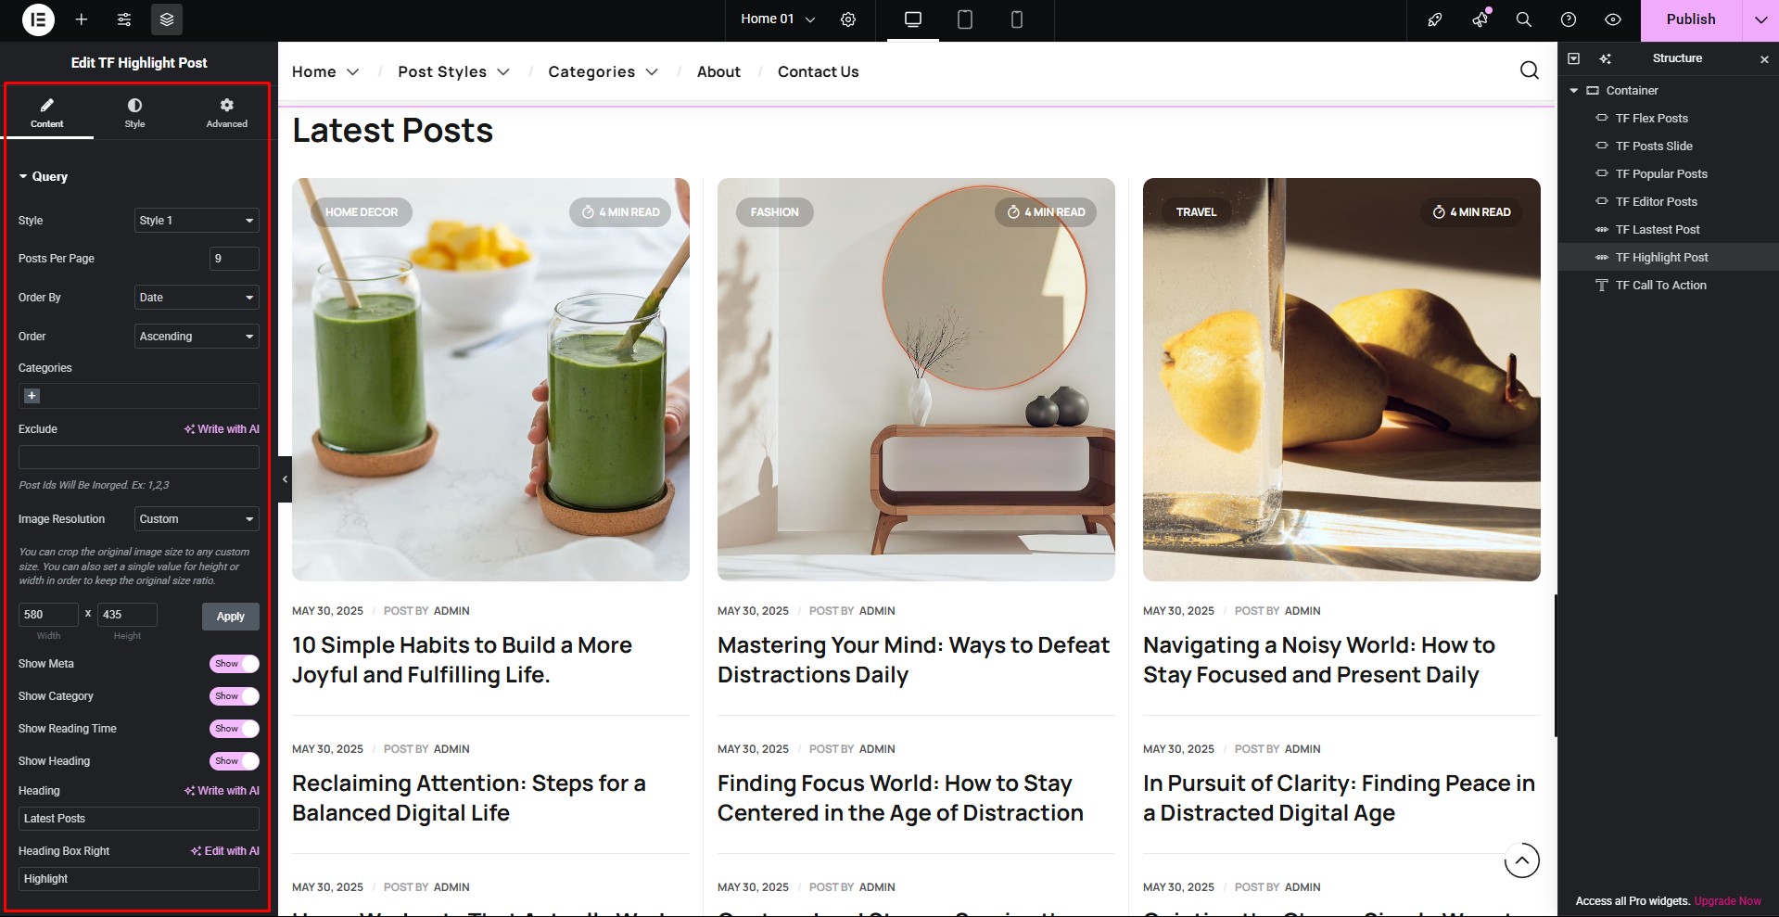
Task: Toggle the Show Reading Time switch
Action: pos(235,729)
